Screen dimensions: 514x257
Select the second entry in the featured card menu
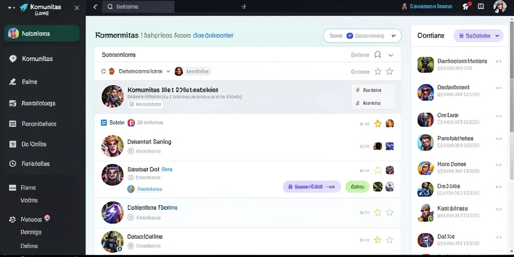(373, 103)
